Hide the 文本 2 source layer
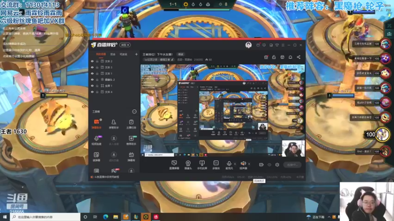Image resolution: width=394 pixels, height=221 pixels. coord(92,61)
